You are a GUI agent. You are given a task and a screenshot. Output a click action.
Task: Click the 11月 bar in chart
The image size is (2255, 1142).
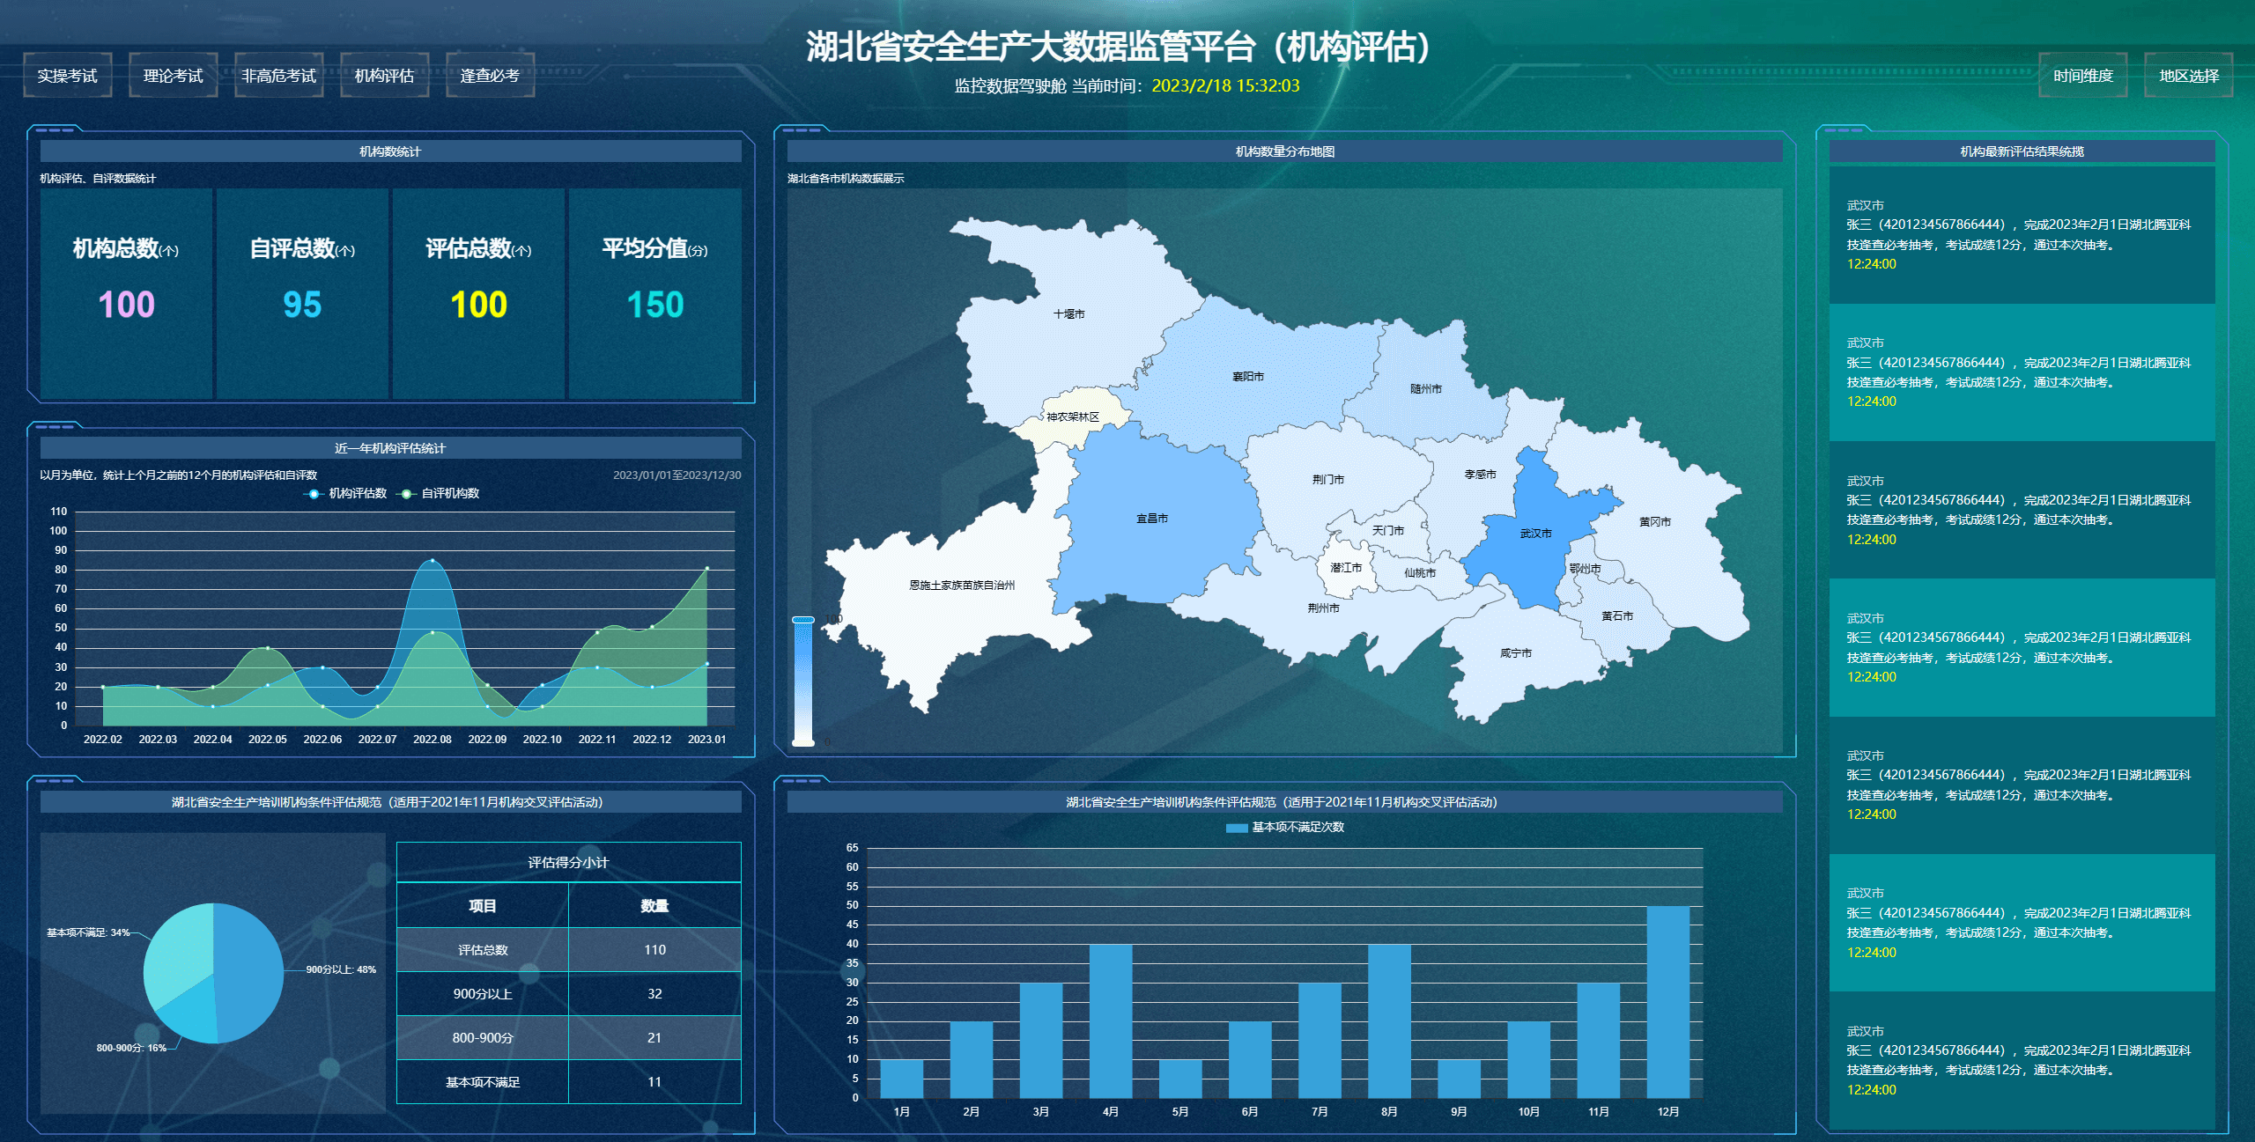pos(1599,1041)
